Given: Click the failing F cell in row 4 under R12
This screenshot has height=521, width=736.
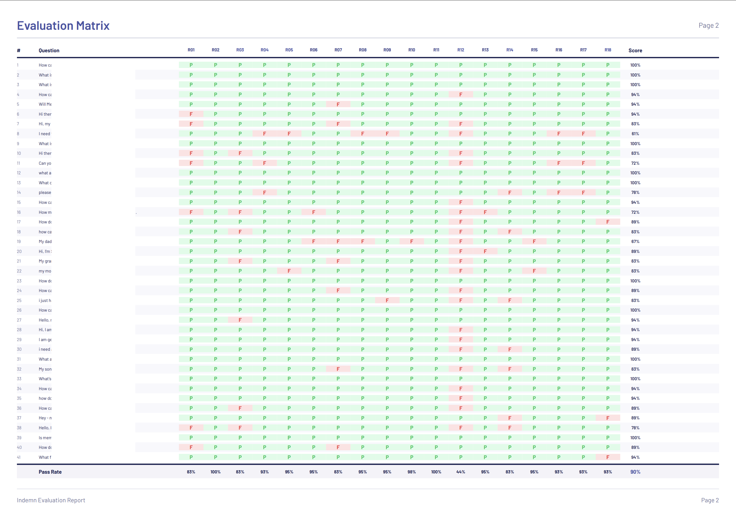Looking at the screenshot, I should (460, 94).
